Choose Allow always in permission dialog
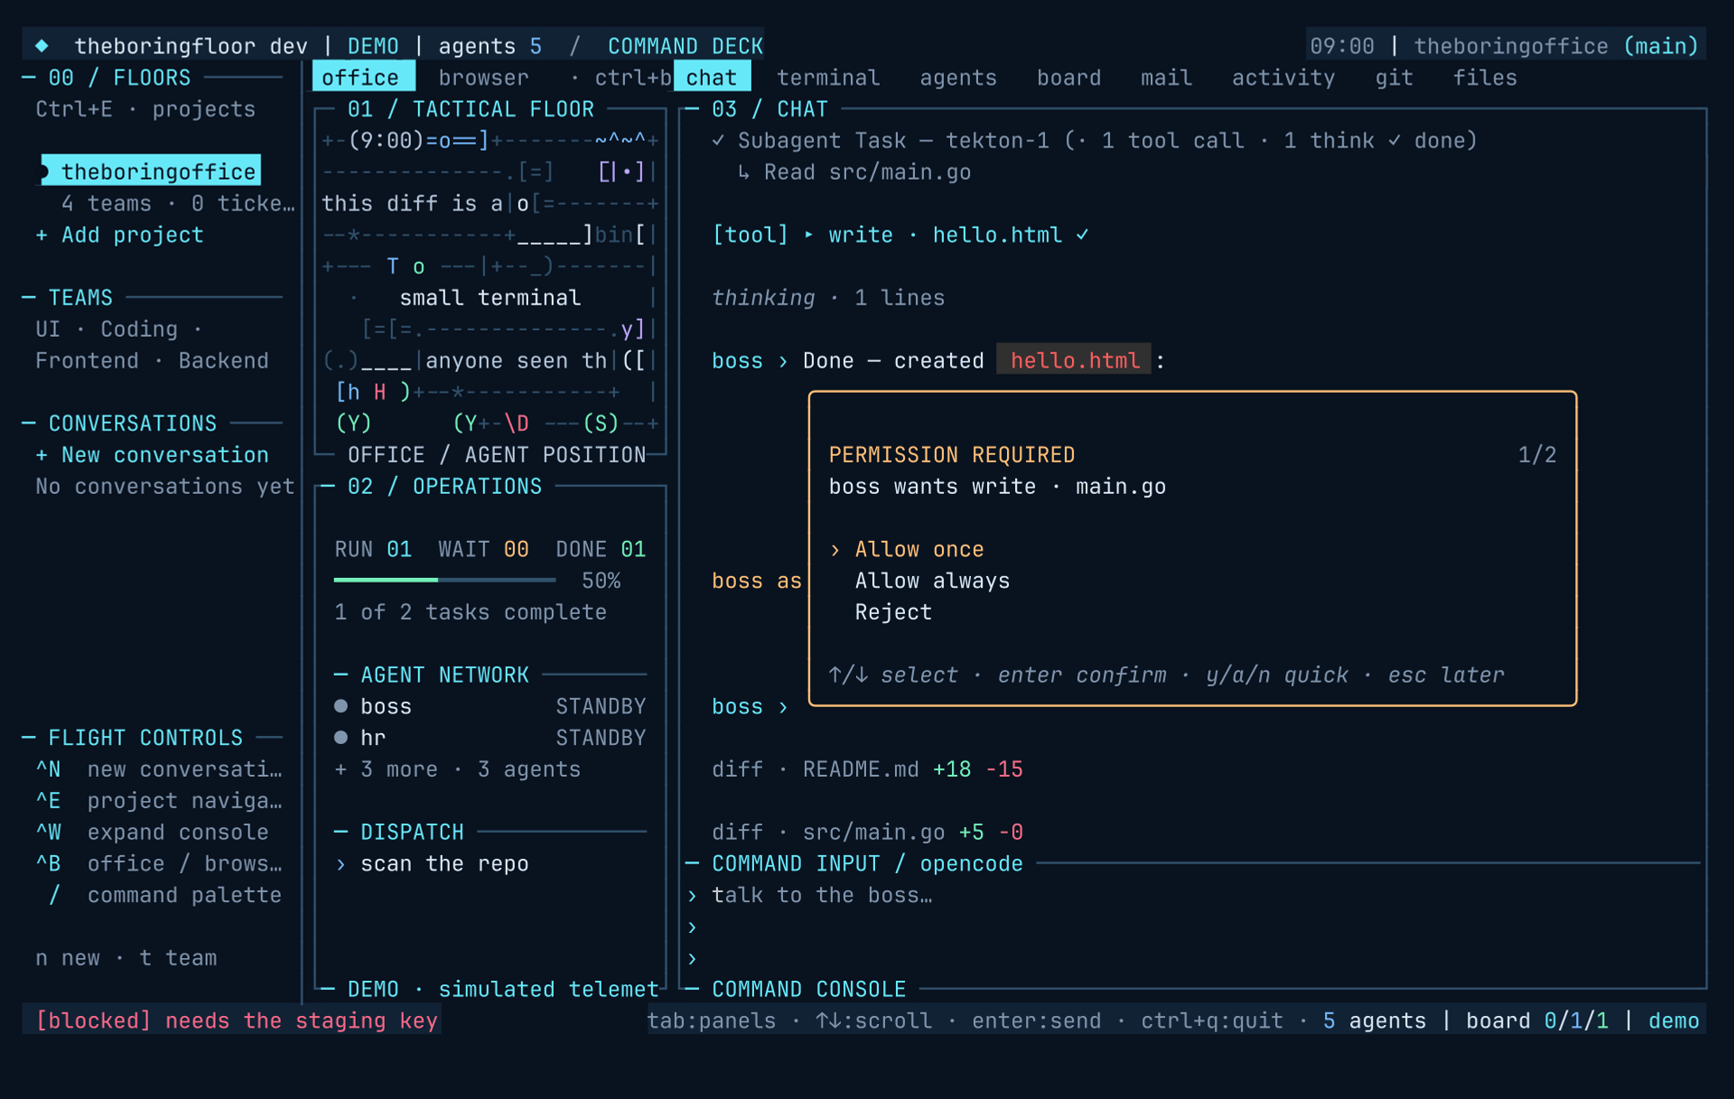This screenshot has height=1099, width=1734. click(932, 581)
